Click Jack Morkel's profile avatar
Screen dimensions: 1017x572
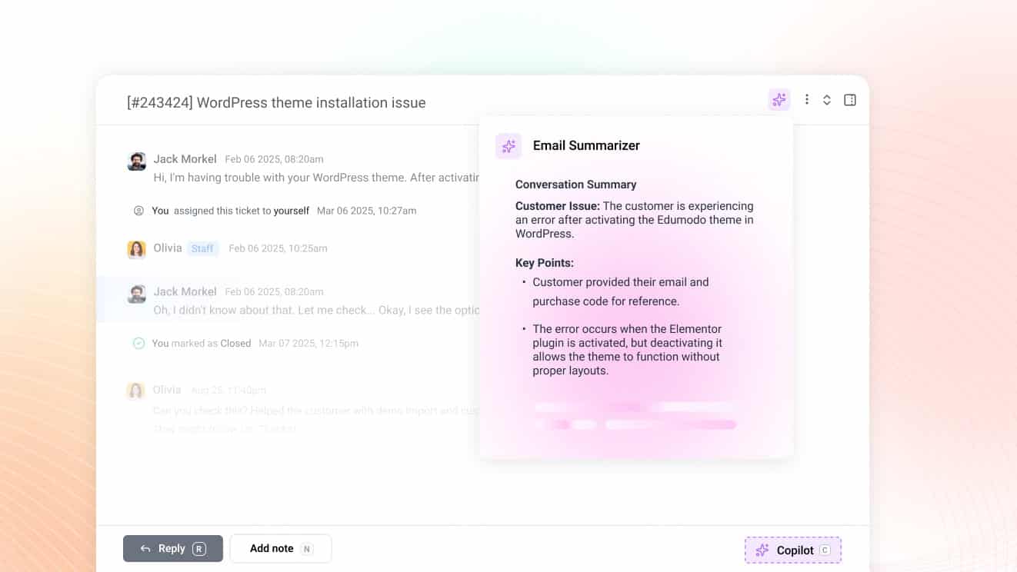(136, 161)
